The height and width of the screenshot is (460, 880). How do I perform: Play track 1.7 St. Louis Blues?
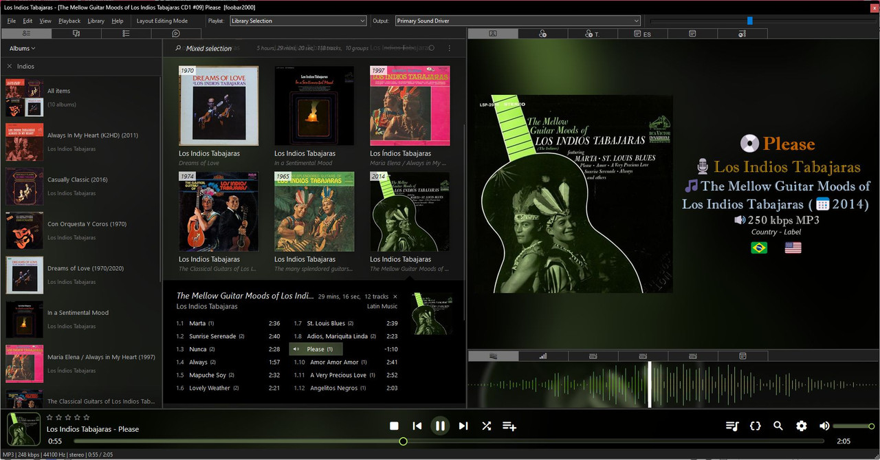[x=346, y=323]
